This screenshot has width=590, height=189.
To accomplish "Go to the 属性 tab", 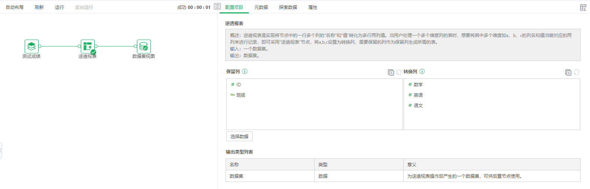I will click(x=313, y=7).
